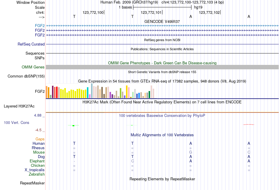279x190 pixels.
Task: Select the X_tropicalis alignment row label
Action: pos(35,170)
